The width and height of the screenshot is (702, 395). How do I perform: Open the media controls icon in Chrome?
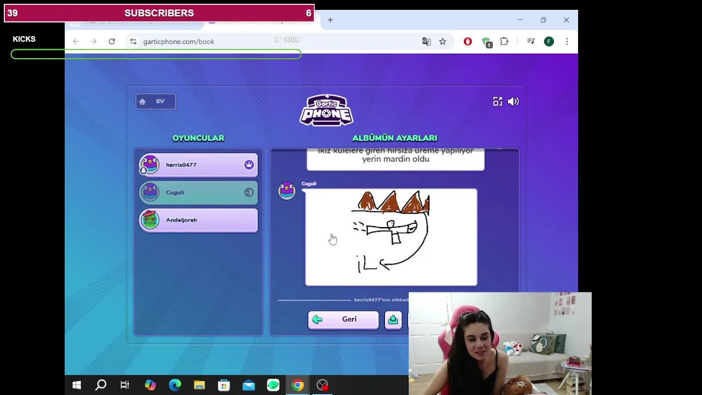530,42
